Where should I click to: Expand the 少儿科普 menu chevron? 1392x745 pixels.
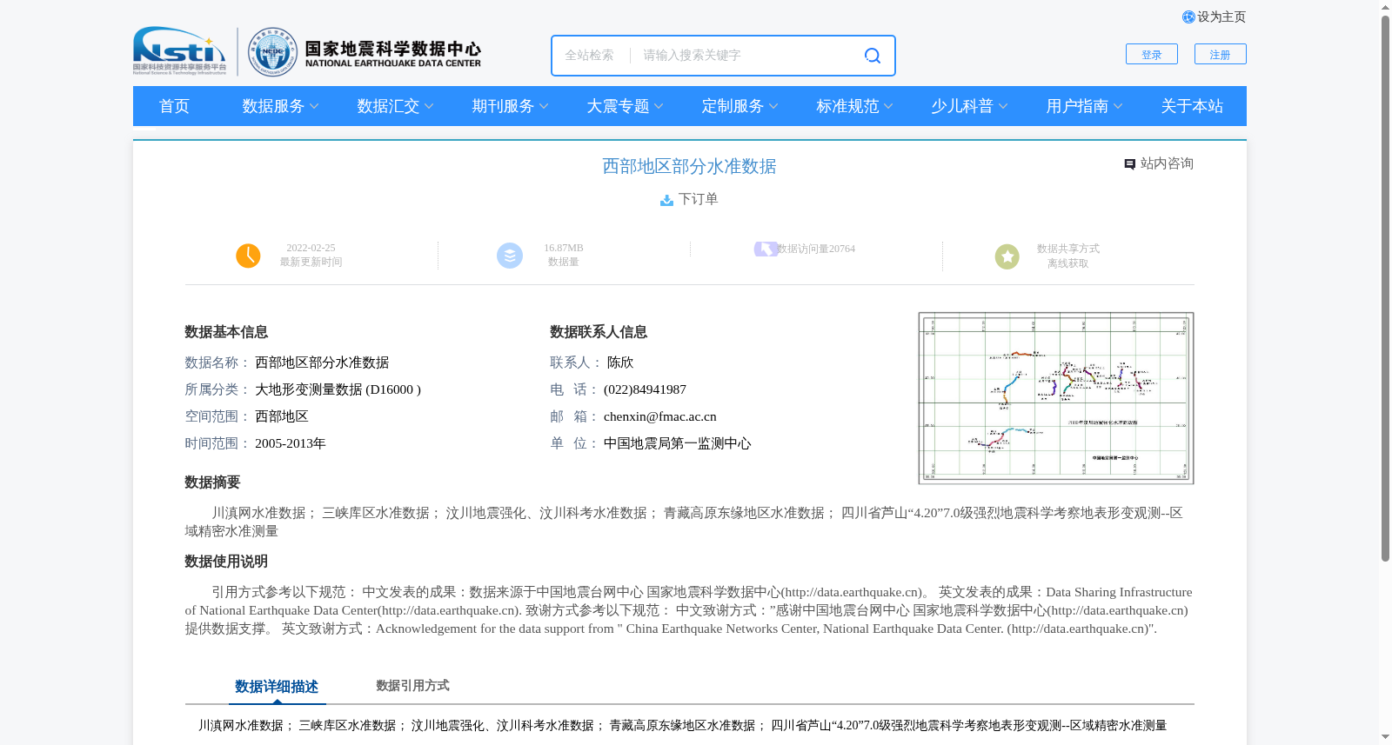(1003, 106)
